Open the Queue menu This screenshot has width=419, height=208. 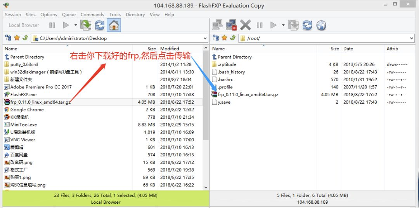pyautogui.click(x=69, y=14)
